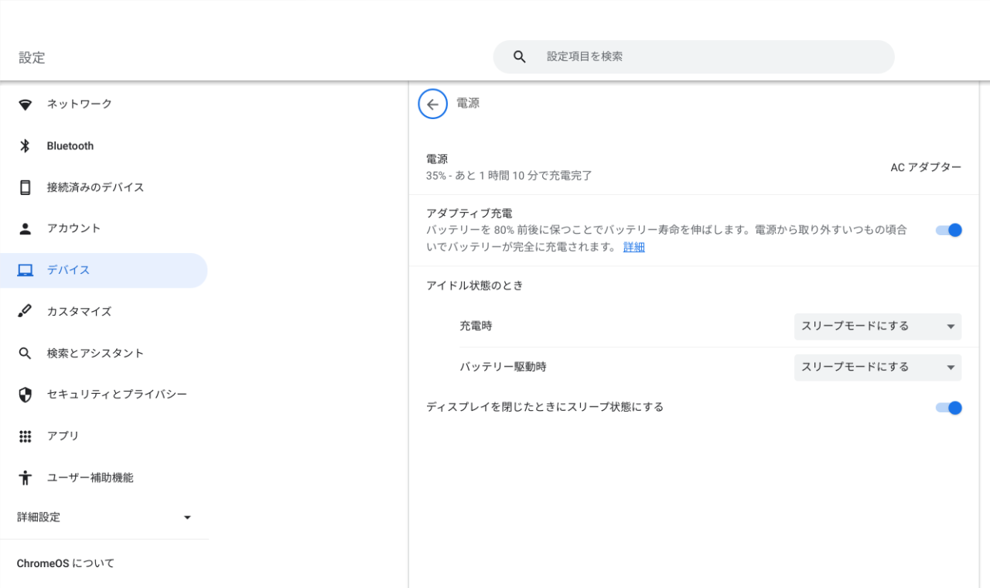Click the magnifier icon in the search bar

[x=519, y=56]
